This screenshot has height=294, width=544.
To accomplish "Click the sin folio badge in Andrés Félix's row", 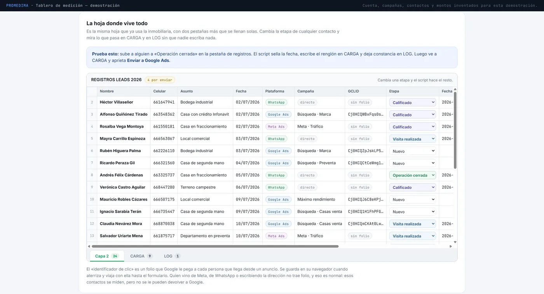I will pyautogui.click(x=360, y=175).
